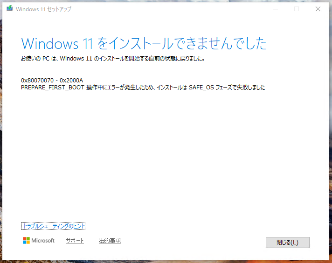
Task: Click the disabled maximize button
Action: [297, 9]
